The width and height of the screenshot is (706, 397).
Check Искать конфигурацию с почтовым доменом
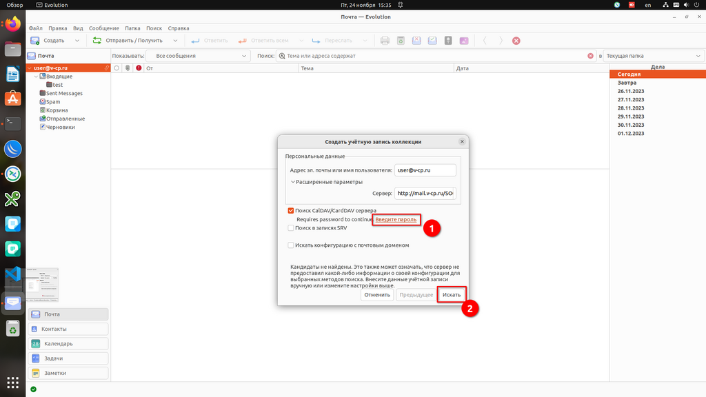point(291,245)
